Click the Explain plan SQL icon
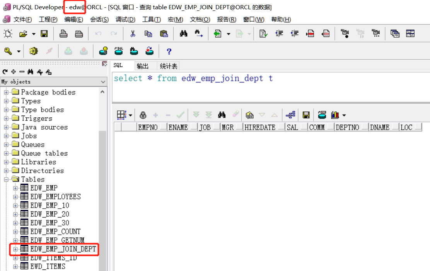This screenshot has height=271, width=430. pyautogui.click(x=119, y=51)
